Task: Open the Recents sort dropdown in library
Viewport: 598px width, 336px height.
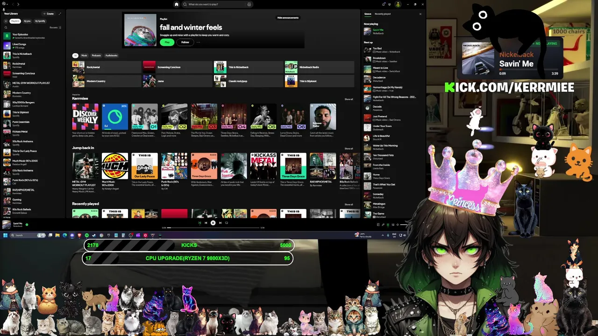Action: coord(56,28)
